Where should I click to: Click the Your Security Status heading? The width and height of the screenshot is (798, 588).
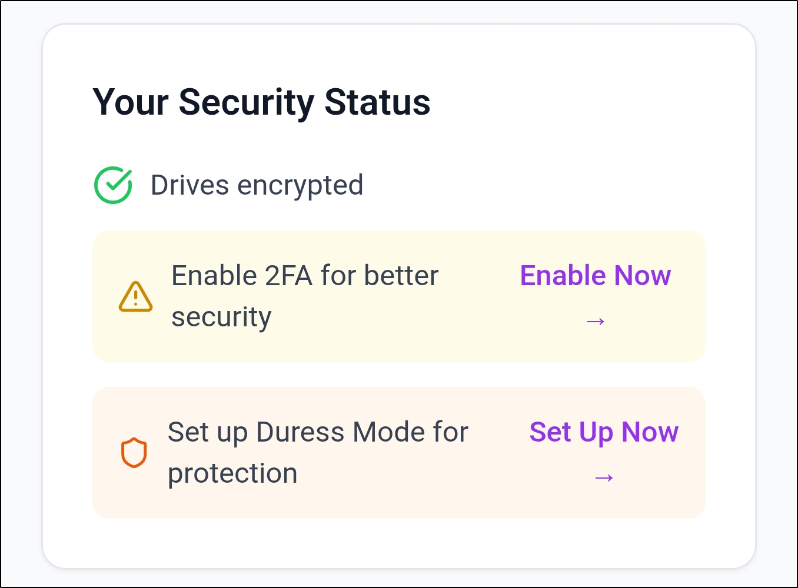pos(261,102)
